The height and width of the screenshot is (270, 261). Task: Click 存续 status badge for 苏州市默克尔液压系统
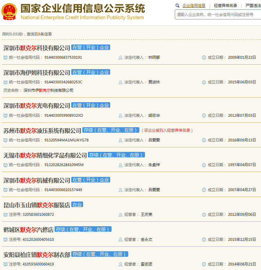[111, 130]
